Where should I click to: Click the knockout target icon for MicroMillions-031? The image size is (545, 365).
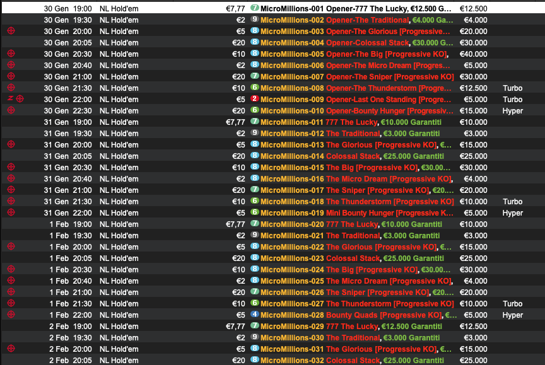[x=11, y=349]
